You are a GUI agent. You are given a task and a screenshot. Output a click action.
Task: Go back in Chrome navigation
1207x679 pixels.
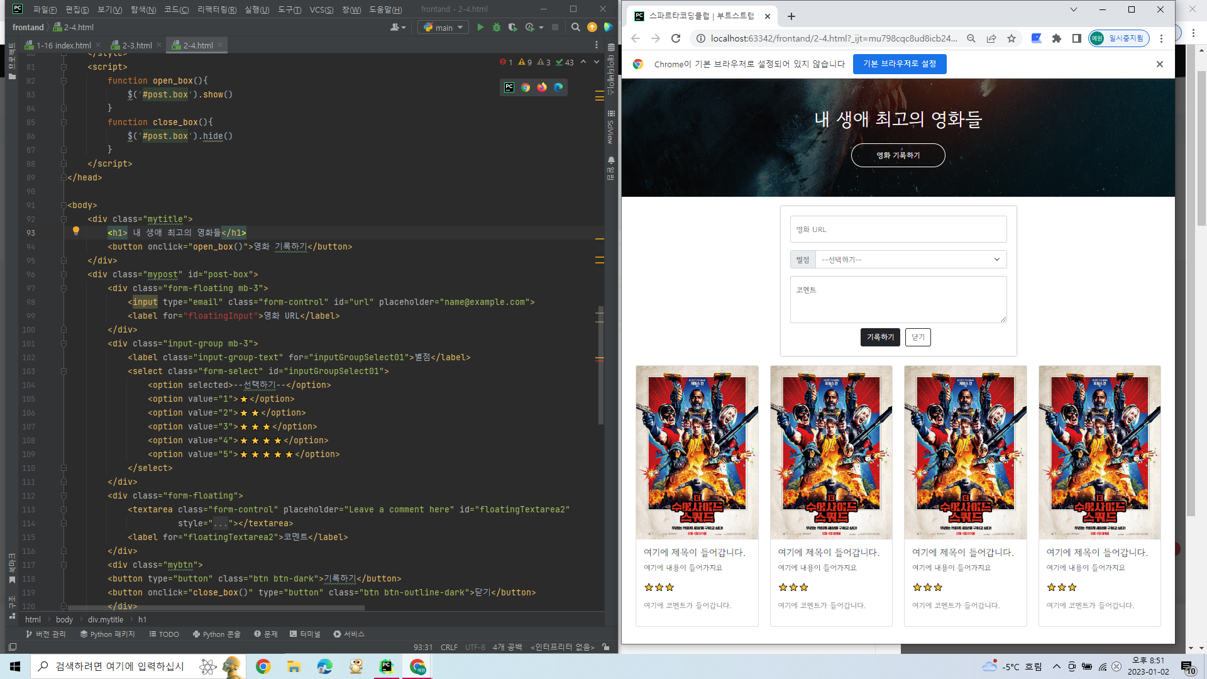click(x=636, y=38)
